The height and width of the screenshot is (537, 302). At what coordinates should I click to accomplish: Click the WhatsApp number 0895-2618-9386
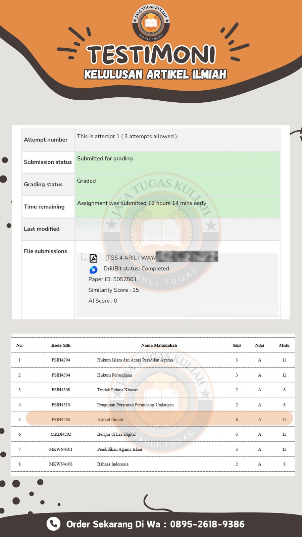tap(207, 524)
